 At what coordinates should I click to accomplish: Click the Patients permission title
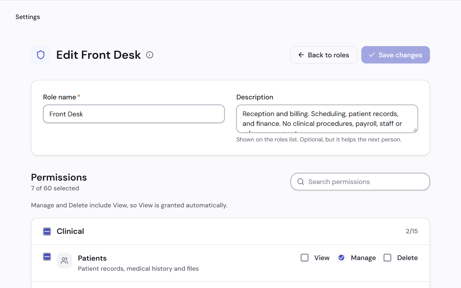click(92, 258)
